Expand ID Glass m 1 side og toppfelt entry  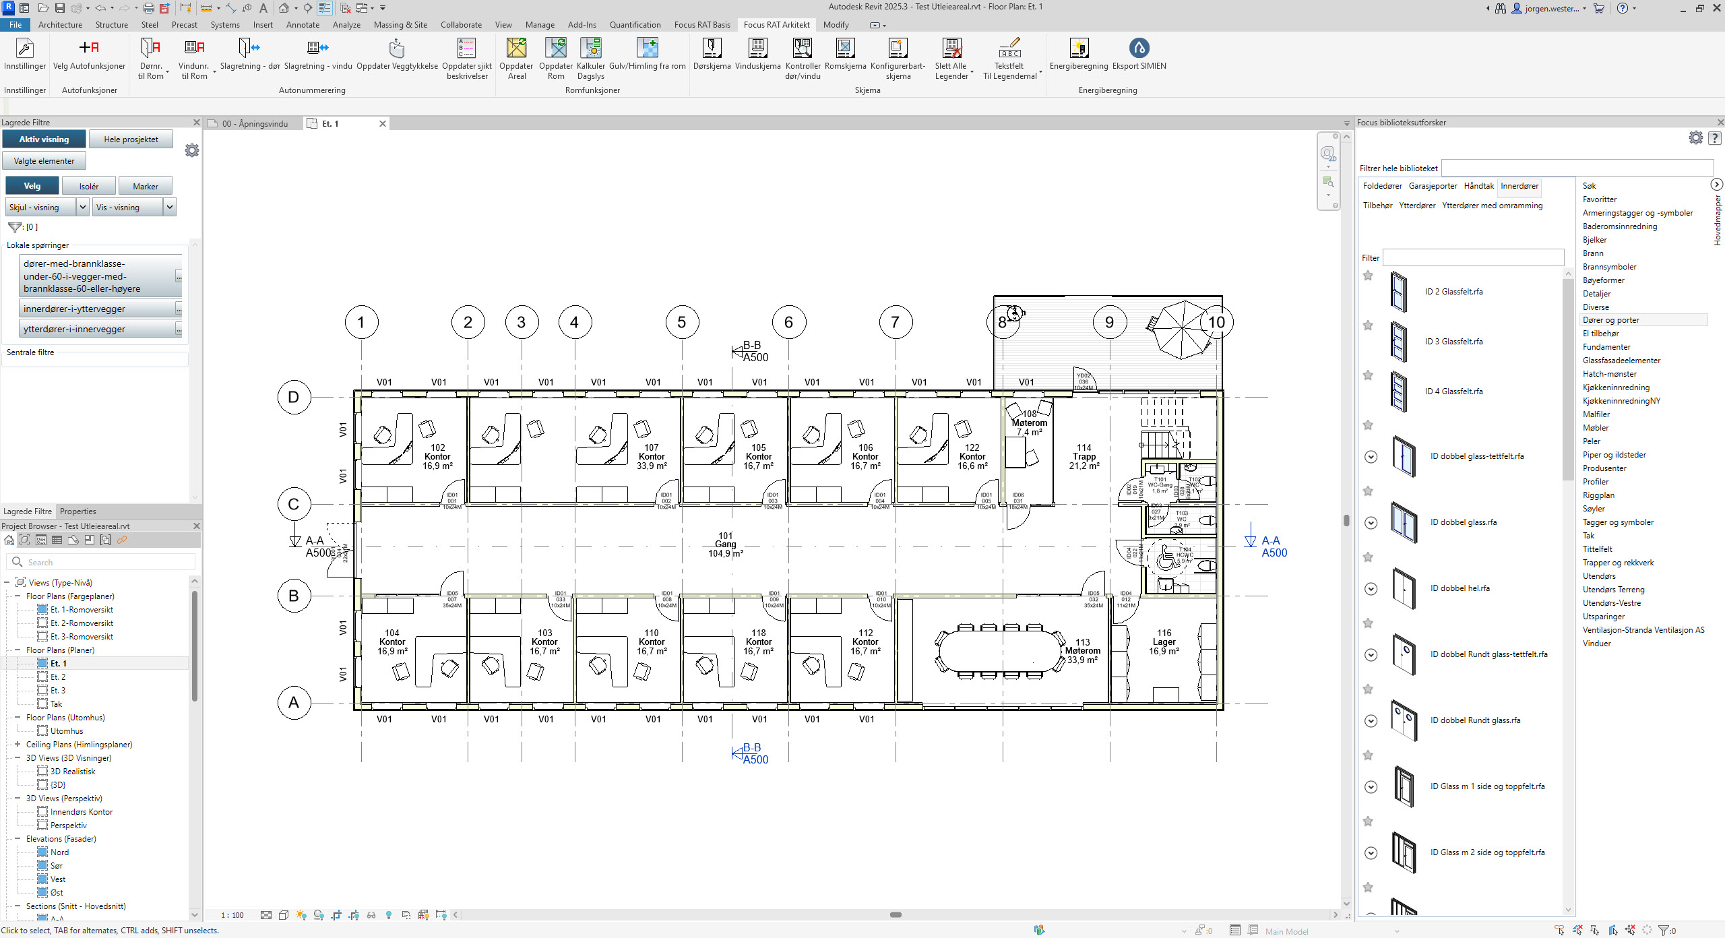click(x=1371, y=786)
